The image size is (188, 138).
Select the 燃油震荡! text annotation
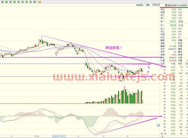click(113, 48)
